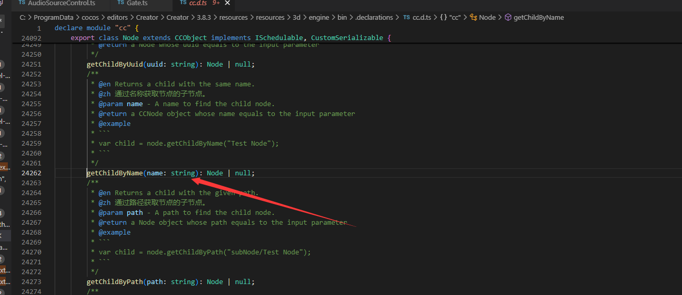Click the TS icon on Gate.ts tab
Screen dimensions: 682x295
tap(120, 3)
